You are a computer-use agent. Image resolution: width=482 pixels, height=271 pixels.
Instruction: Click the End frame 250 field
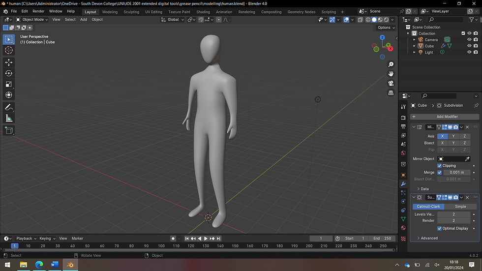tap(382, 239)
